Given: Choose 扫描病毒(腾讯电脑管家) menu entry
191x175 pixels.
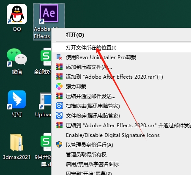Looking at the screenshot, I should 122,106.
